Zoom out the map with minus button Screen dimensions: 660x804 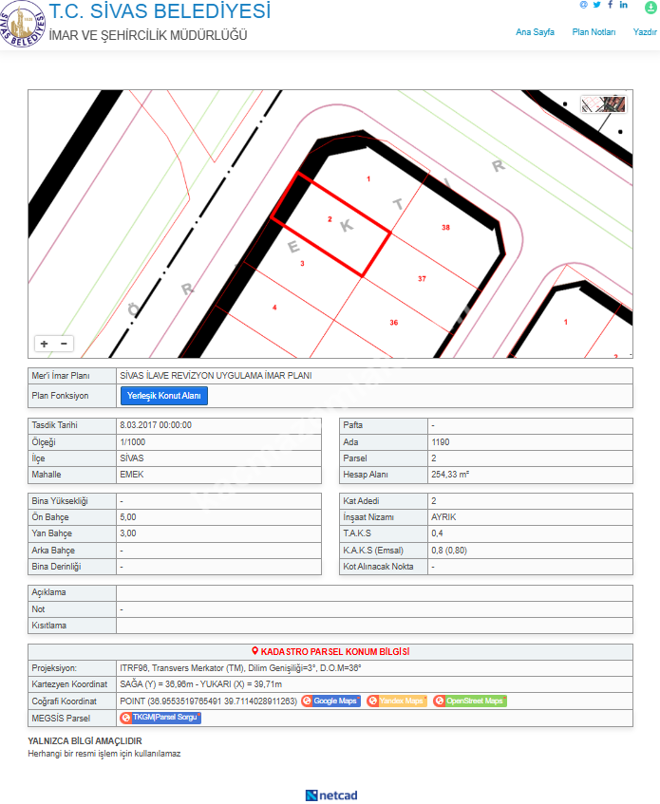[x=65, y=344]
